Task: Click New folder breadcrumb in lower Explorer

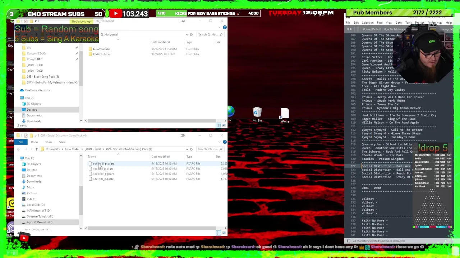Action: click(x=72, y=149)
